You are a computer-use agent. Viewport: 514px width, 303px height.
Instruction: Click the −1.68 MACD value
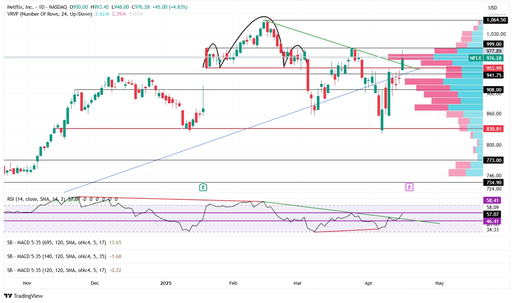click(x=115, y=256)
